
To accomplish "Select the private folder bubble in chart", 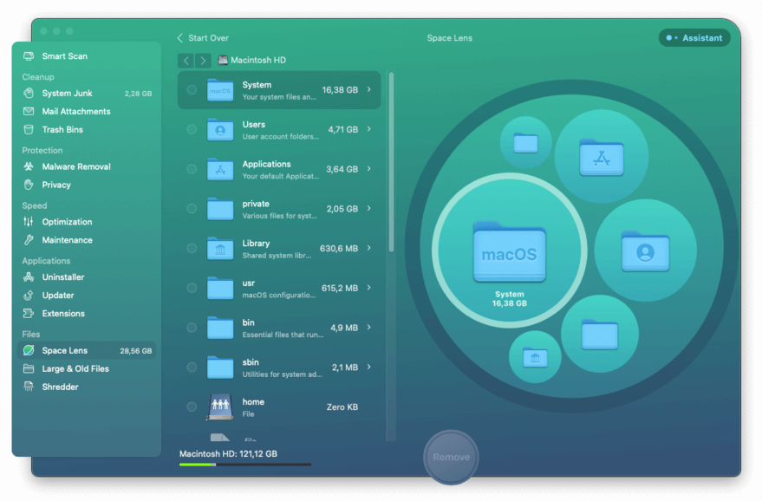I will point(600,334).
